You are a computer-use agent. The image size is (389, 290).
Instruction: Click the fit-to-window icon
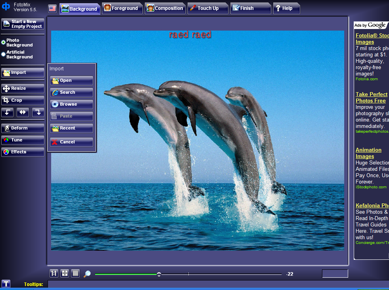pos(65,273)
